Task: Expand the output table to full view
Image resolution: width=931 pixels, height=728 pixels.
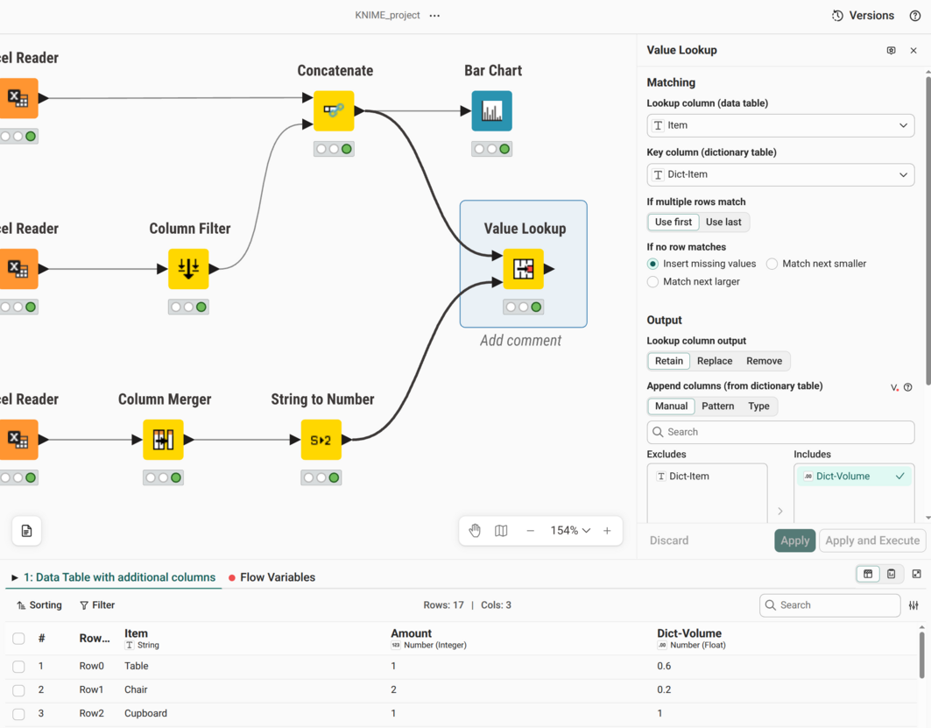Action: point(917,574)
